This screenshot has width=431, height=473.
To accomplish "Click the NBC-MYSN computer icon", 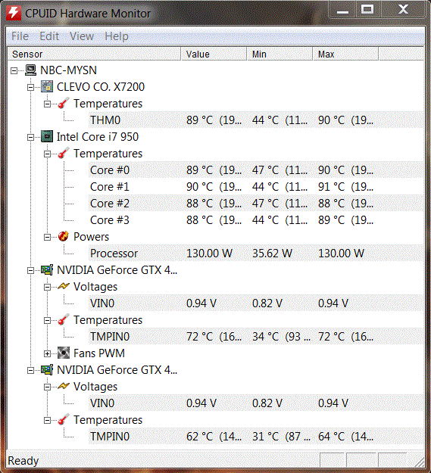I will pos(30,70).
